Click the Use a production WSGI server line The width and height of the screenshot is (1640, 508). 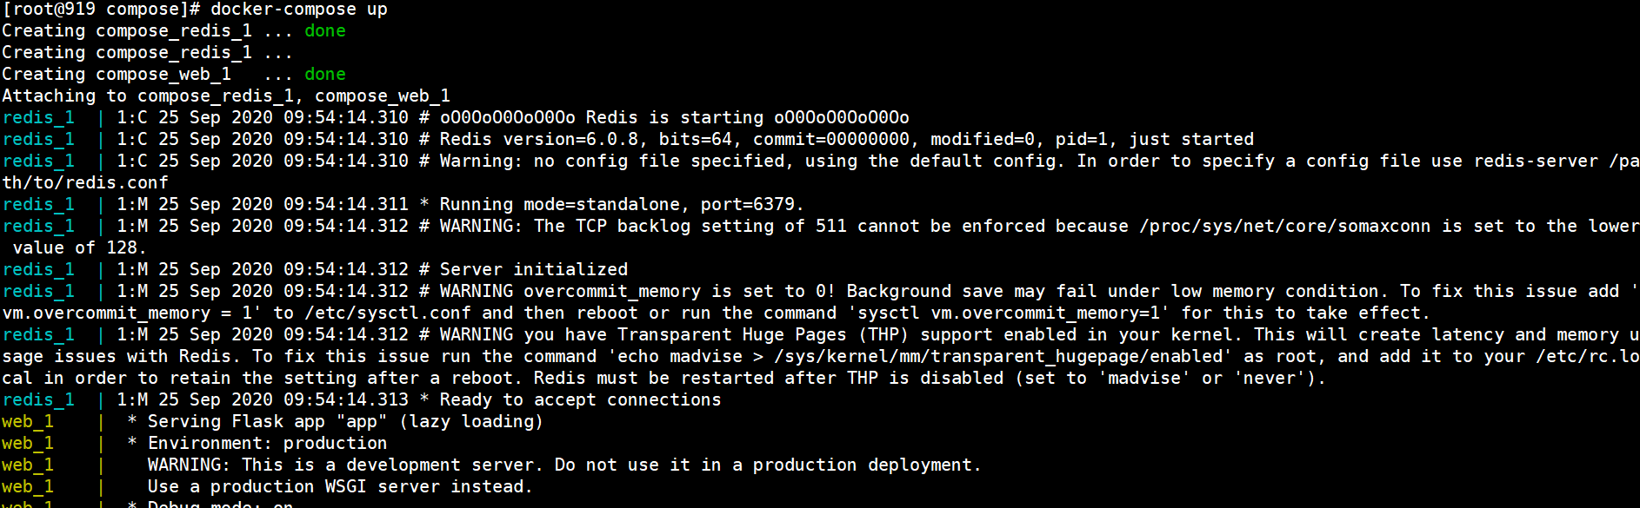point(340,487)
